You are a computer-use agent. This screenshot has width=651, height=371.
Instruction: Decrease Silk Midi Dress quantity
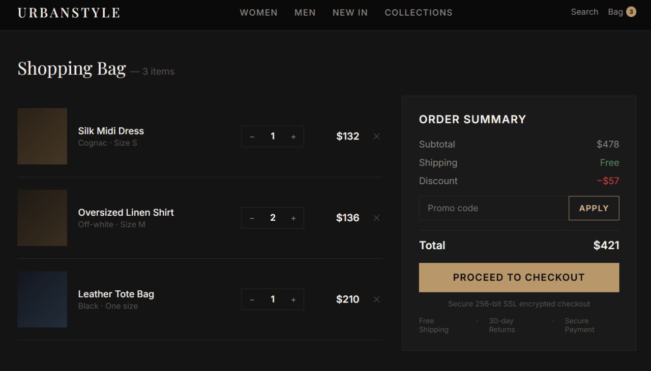[252, 137]
